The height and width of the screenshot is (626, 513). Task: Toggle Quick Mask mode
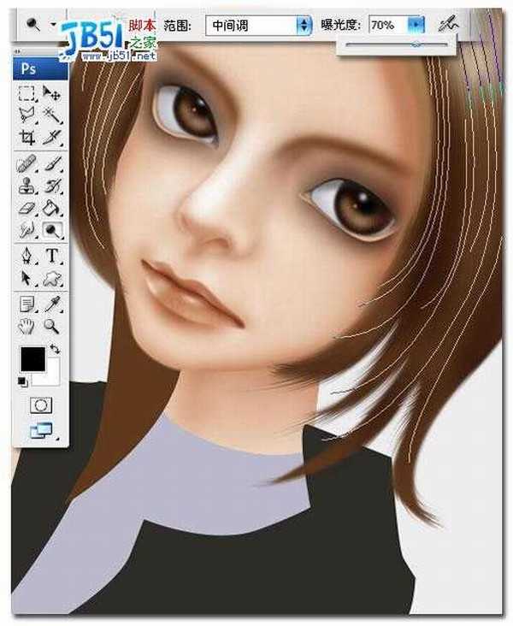40,403
